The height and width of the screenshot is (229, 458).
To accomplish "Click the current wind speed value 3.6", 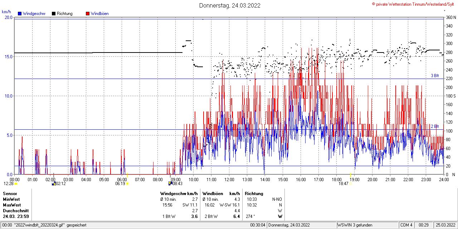I will [x=194, y=216].
